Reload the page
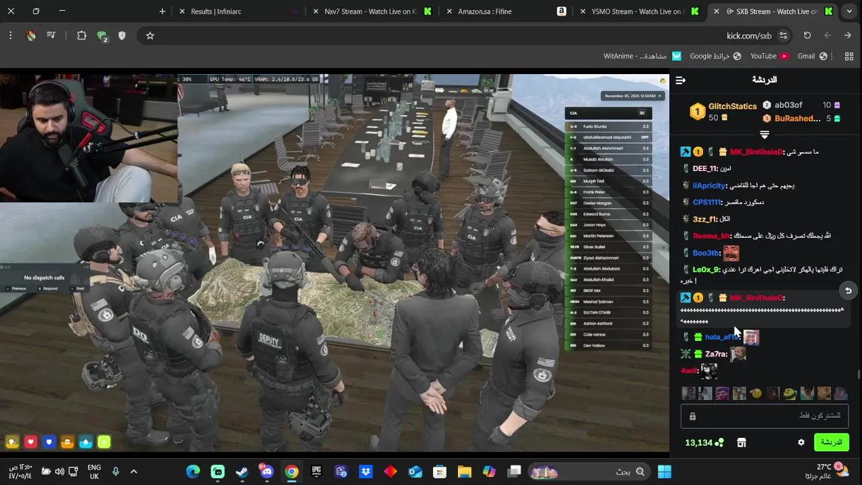 [807, 36]
